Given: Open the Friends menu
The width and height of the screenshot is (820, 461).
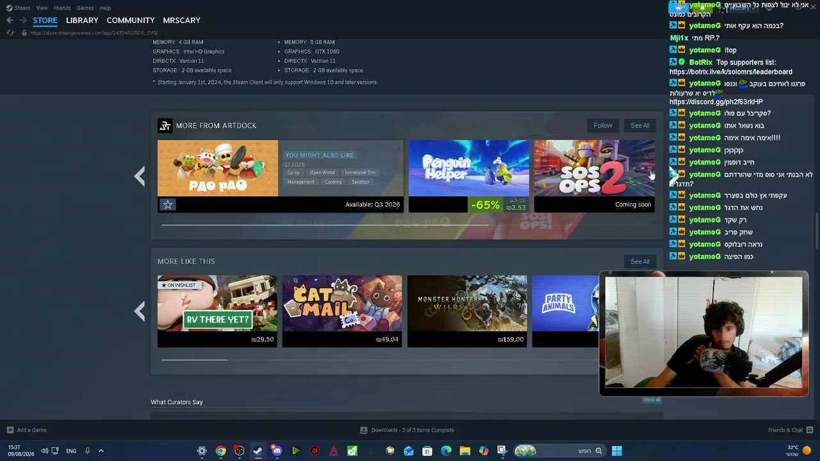Looking at the screenshot, I should tap(62, 8).
